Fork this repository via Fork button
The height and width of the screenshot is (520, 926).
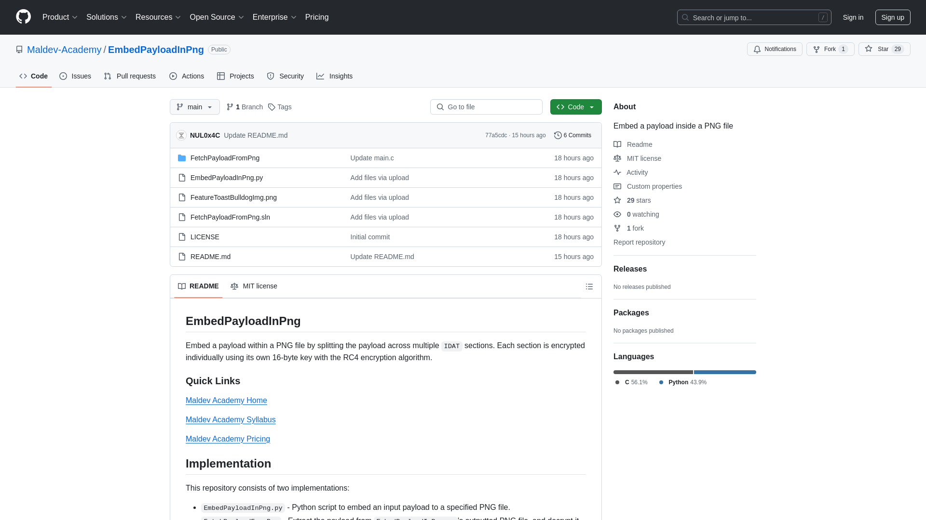(831, 49)
